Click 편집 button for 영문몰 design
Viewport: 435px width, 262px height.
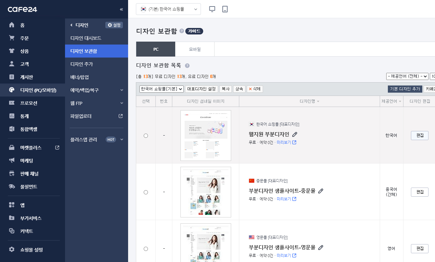click(x=420, y=249)
